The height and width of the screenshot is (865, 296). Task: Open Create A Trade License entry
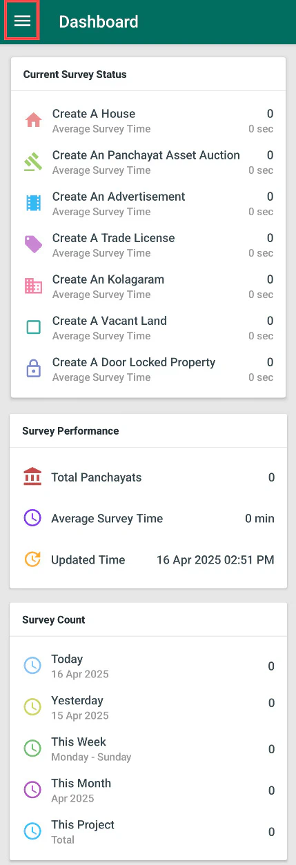[x=148, y=245]
